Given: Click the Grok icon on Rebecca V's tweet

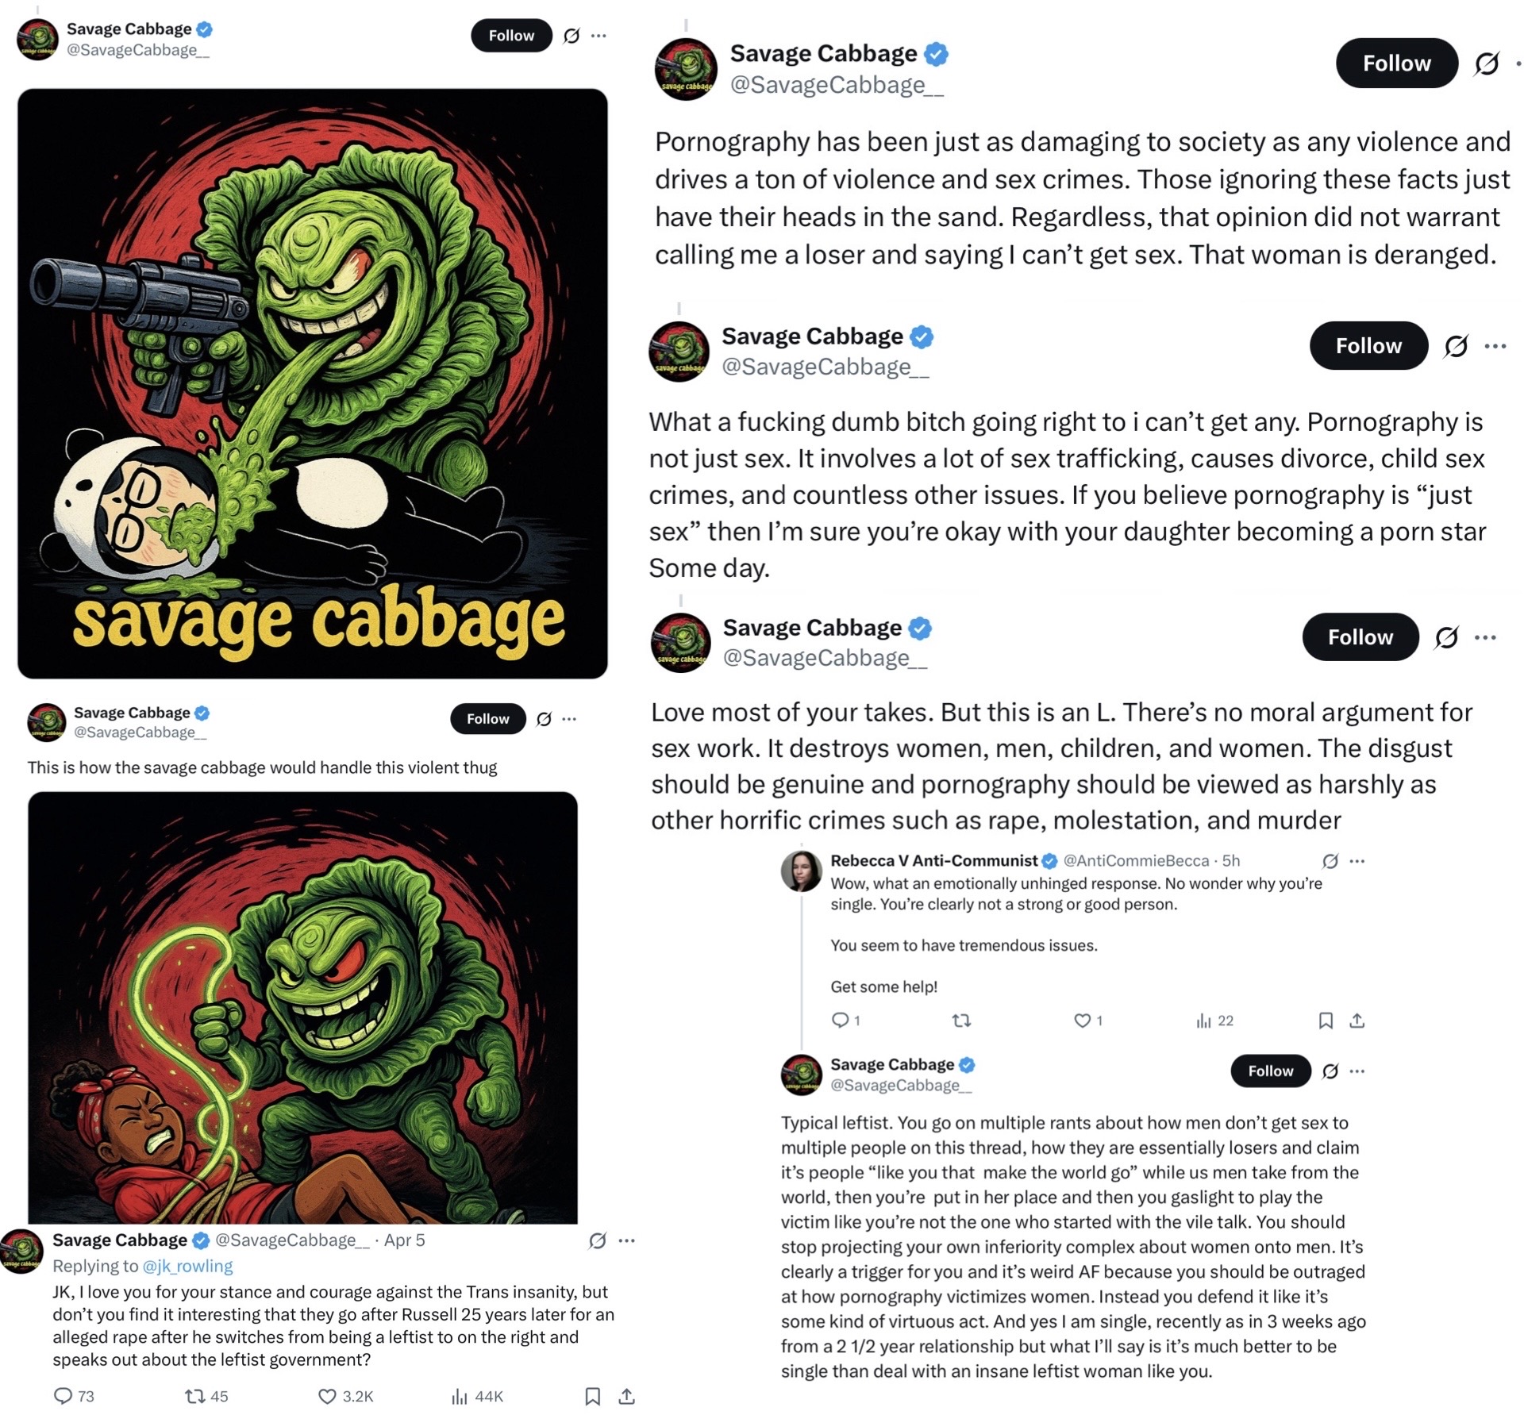Looking at the screenshot, I should [x=1330, y=861].
